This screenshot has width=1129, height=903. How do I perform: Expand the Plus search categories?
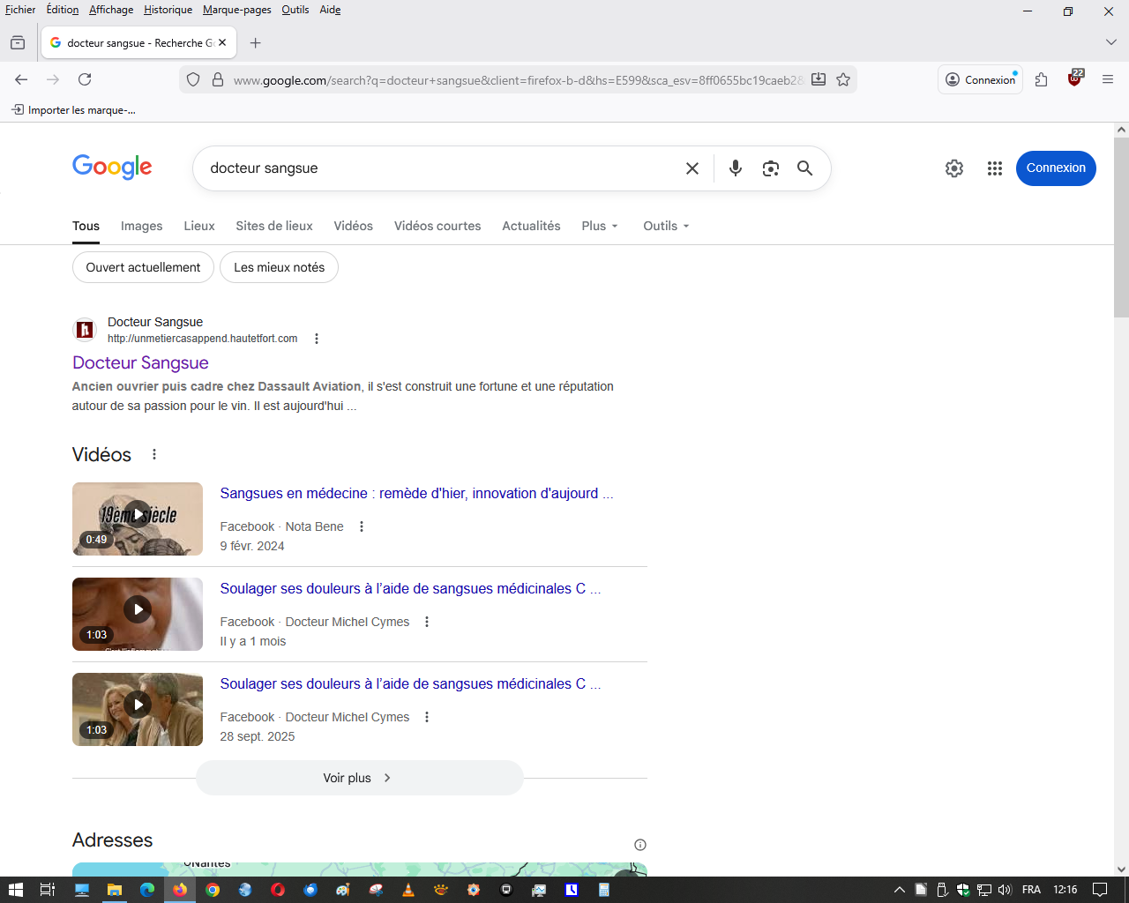tap(600, 227)
